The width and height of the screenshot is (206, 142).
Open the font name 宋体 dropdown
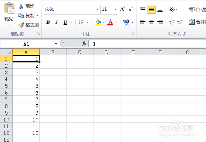tap(98, 9)
